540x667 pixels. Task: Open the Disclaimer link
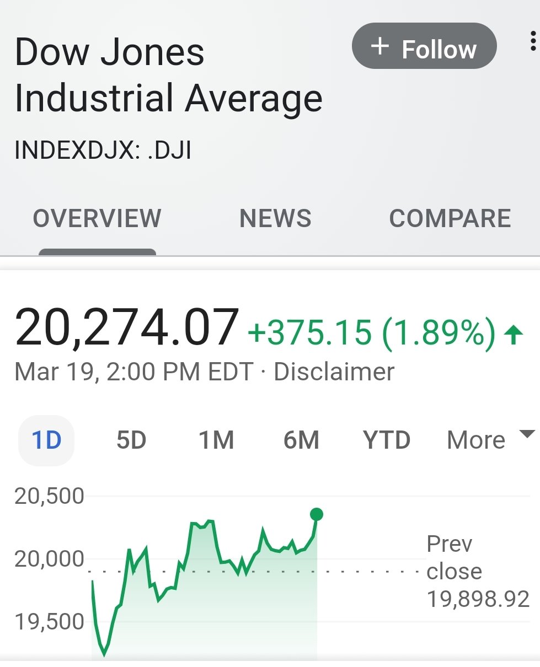click(x=334, y=372)
